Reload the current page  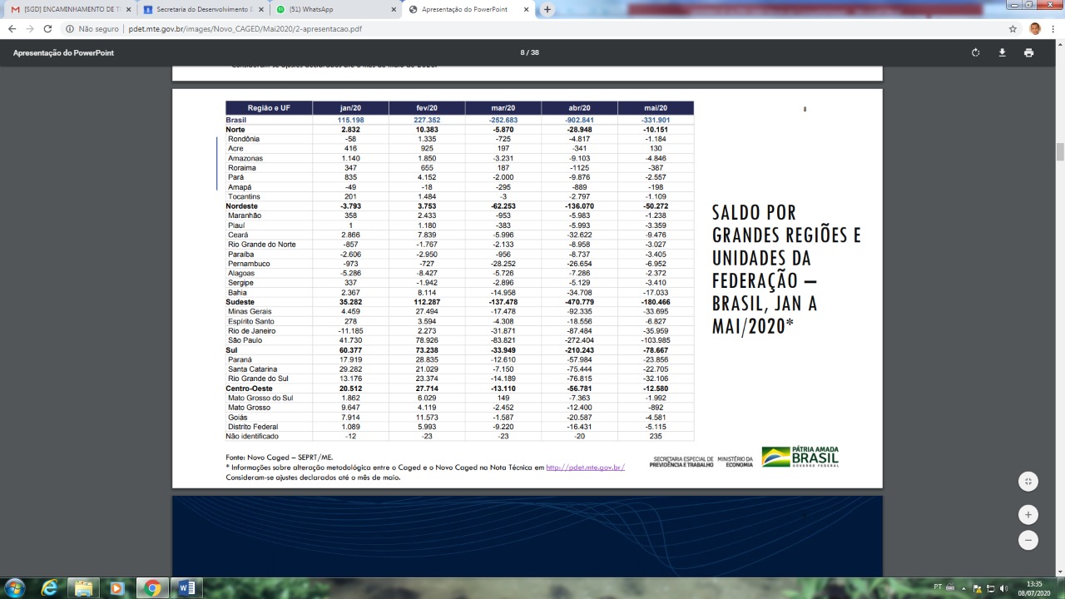pyautogui.click(x=47, y=28)
